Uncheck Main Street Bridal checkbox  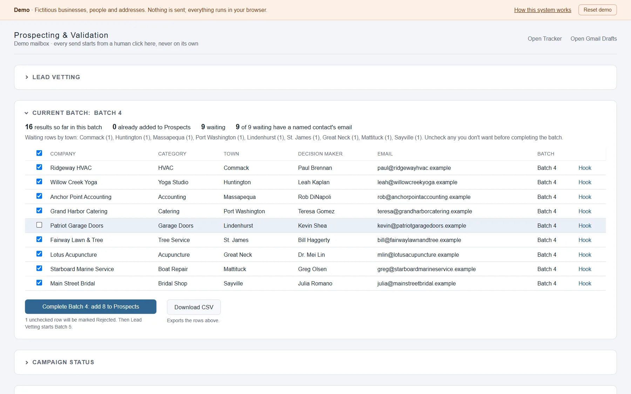point(39,283)
